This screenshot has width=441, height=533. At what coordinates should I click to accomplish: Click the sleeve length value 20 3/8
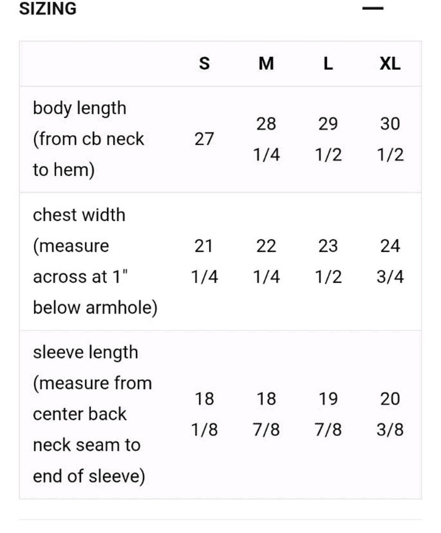point(390,414)
